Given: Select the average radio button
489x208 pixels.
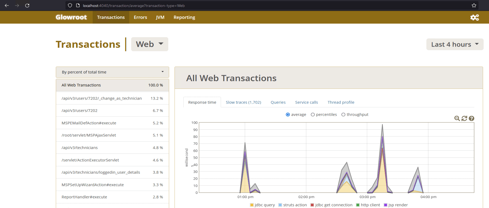Looking at the screenshot, I should pos(288,115).
